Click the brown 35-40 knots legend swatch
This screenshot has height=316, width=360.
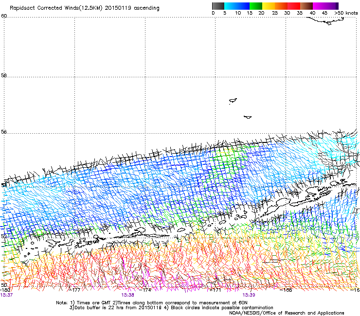tap(306, 6)
